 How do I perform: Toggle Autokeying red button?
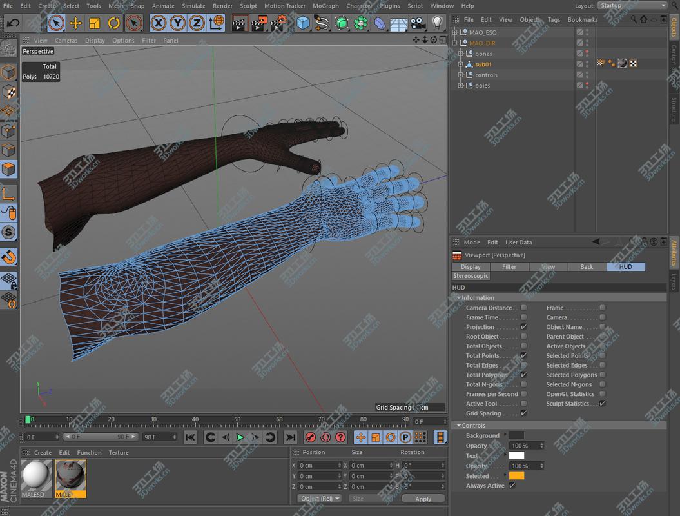click(x=325, y=437)
